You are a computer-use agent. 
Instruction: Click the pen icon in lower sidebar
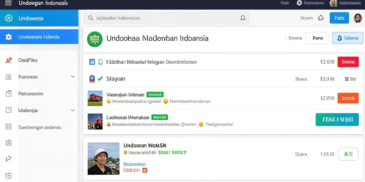pyautogui.click(x=9, y=159)
